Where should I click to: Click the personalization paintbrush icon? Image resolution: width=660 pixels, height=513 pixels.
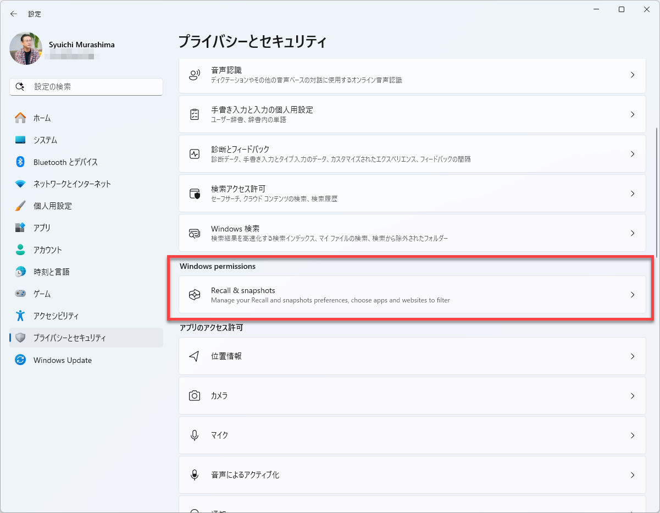click(x=20, y=206)
